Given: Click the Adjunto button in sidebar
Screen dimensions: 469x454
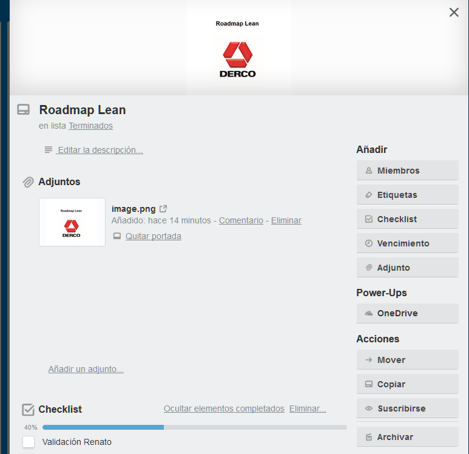Looking at the screenshot, I should click(x=407, y=267).
